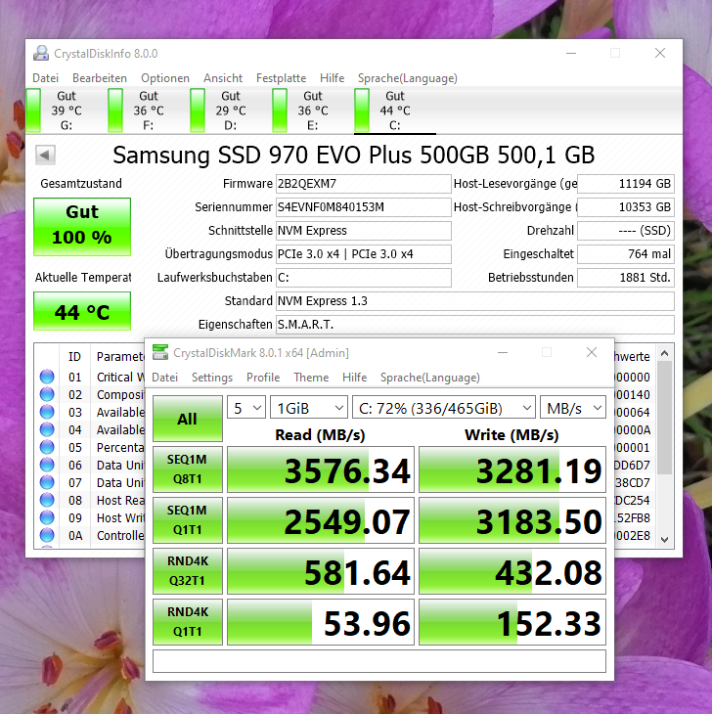Start the RND4K Q1T1 benchmark
The height and width of the screenshot is (714, 712).
click(x=188, y=622)
